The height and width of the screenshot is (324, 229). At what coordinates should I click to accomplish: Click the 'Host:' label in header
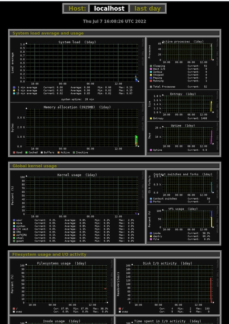(77, 9)
